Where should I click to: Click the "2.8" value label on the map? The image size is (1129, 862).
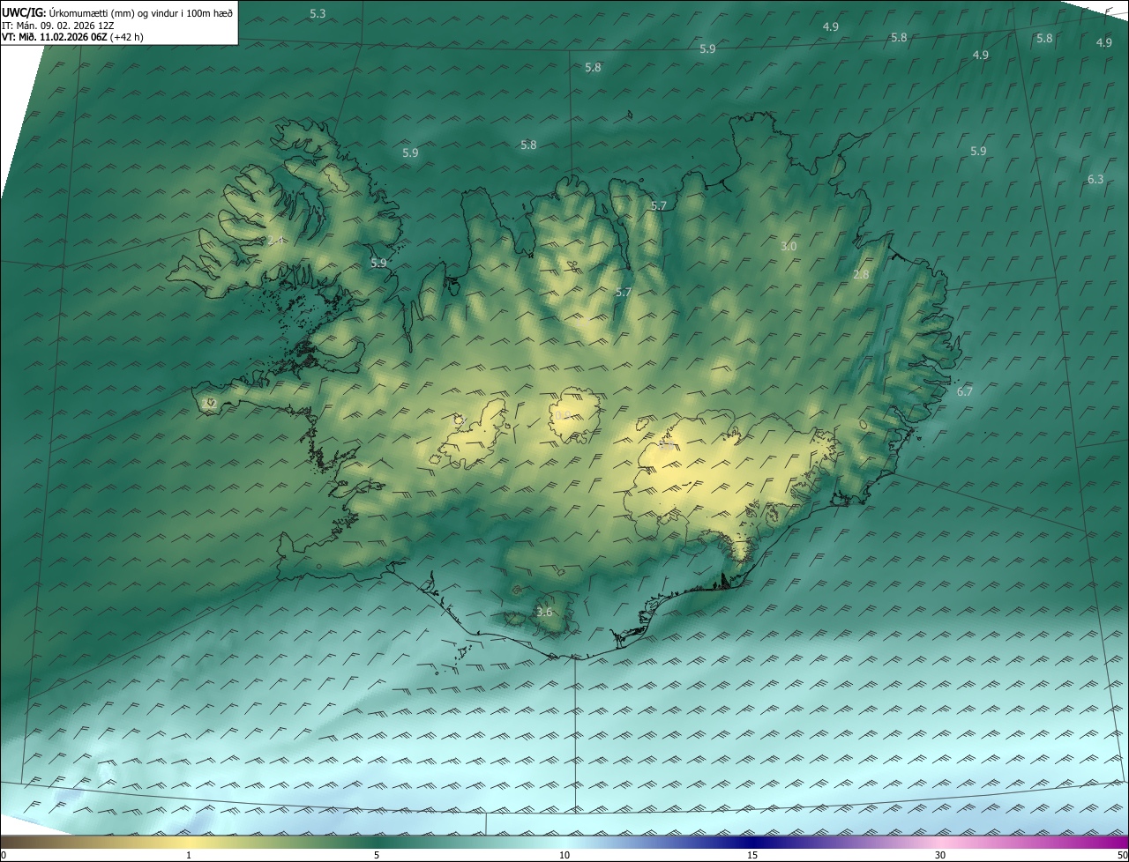click(x=861, y=275)
